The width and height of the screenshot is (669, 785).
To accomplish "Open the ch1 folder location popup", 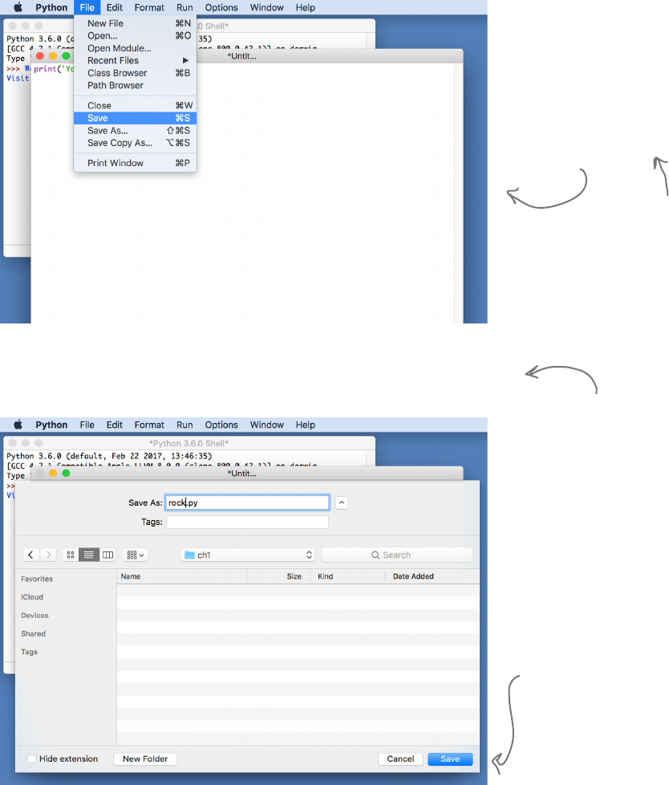I will 248,555.
